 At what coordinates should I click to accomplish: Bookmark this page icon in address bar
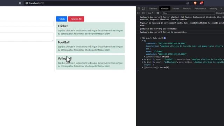20,3
